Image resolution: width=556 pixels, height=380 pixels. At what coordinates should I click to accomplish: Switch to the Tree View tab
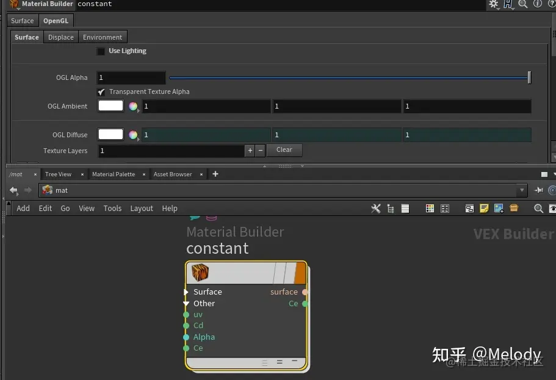point(58,174)
